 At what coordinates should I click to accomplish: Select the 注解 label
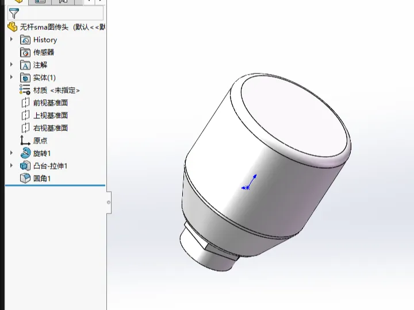tap(40, 65)
